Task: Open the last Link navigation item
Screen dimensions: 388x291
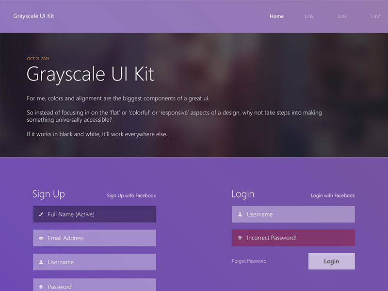Action: click(x=375, y=16)
